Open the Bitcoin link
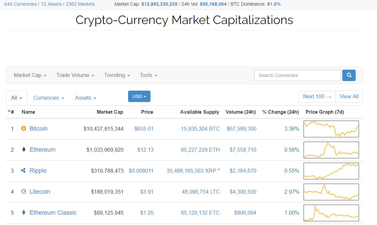 38,128
